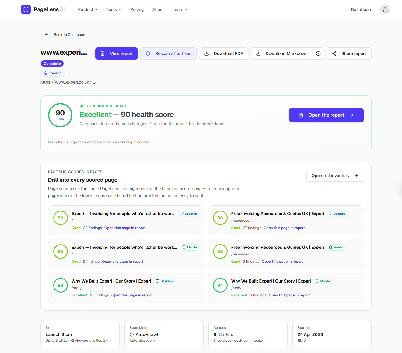The width and height of the screenshot is (402, 353).
Task: Click the PageLens AI brand name
Action: [49, 9]
